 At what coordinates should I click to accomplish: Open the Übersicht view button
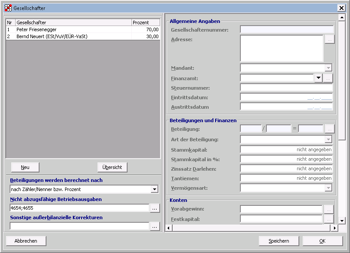coord(112,167)
